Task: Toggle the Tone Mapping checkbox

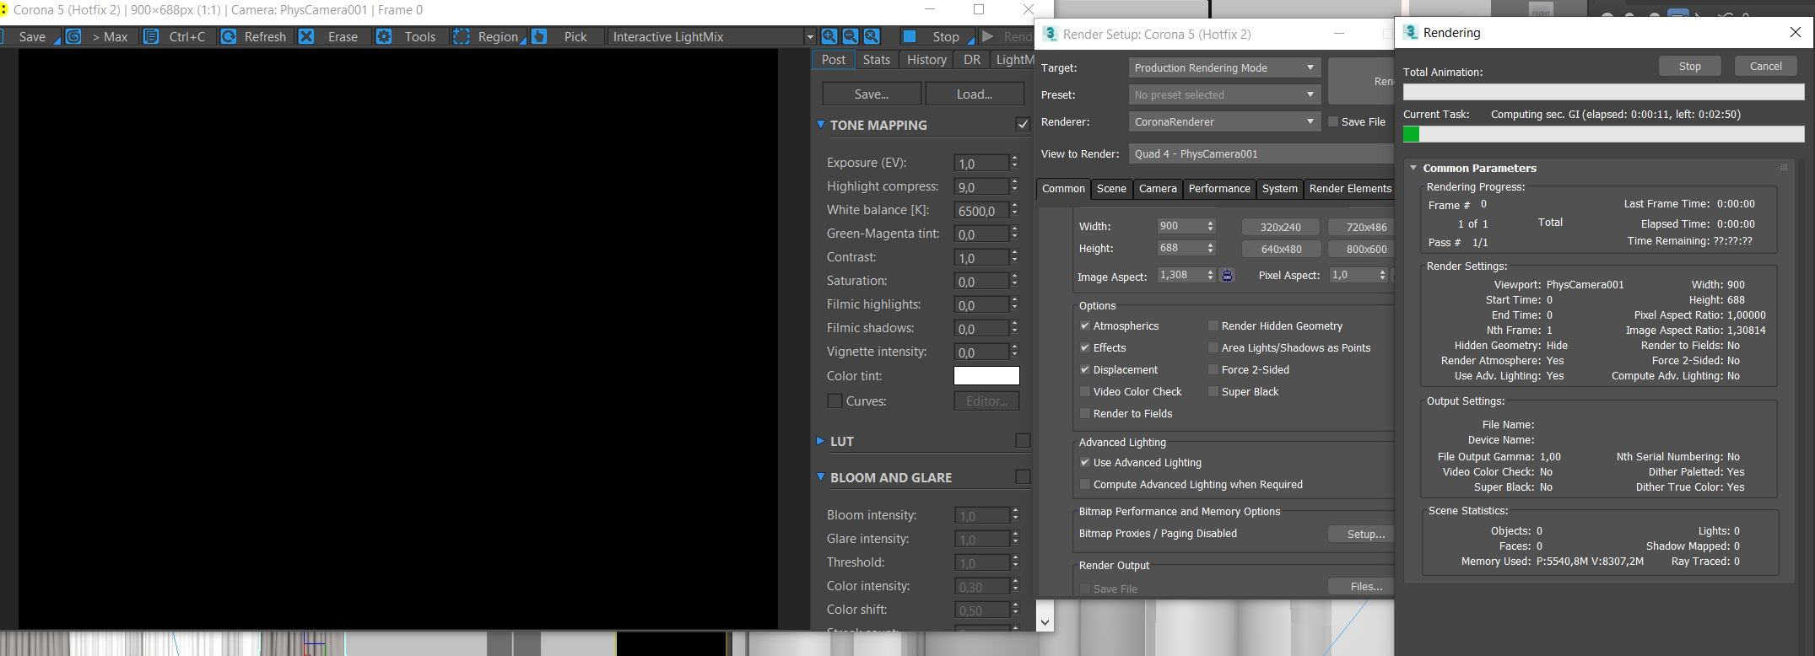Action: (1023, 124)
